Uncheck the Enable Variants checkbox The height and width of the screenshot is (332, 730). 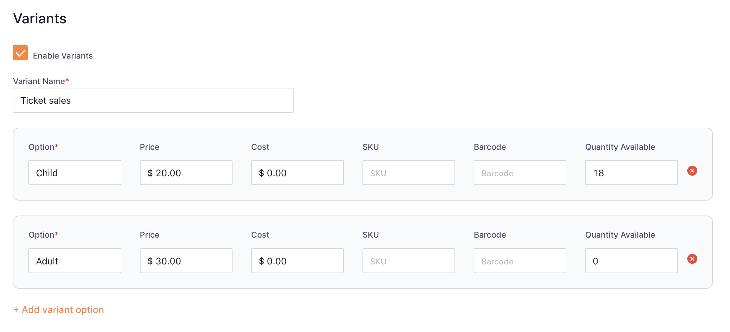coord(20,53)
